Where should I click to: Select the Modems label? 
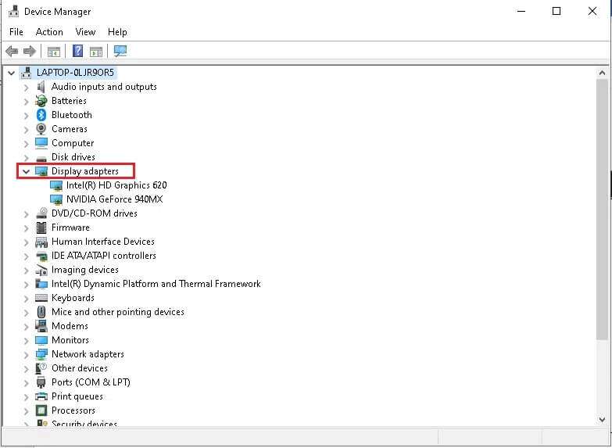(70, 326)
